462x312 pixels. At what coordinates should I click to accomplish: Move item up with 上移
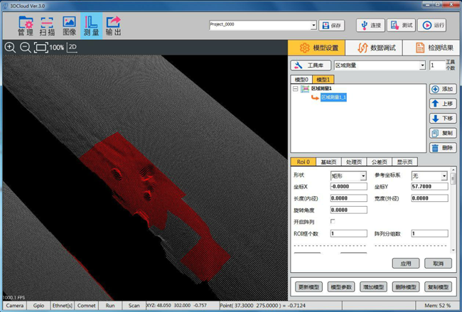click(443, 104)
